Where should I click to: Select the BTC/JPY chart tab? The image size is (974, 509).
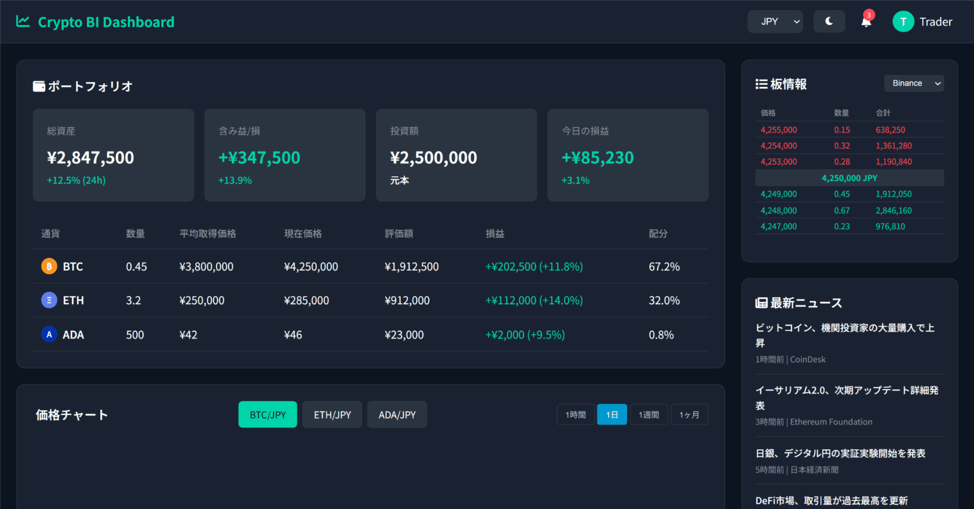[267, 414]
